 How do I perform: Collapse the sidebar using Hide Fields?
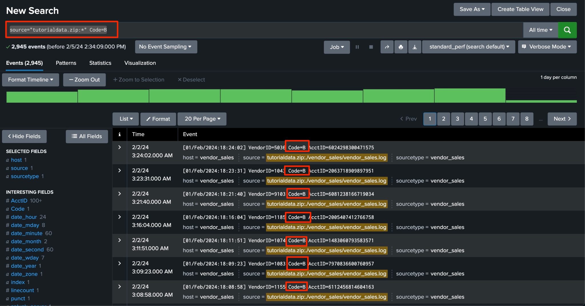pyautogui.click(x=24, y=136)
